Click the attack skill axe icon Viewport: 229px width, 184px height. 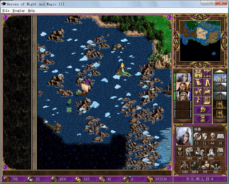click(x=197, y=137)
